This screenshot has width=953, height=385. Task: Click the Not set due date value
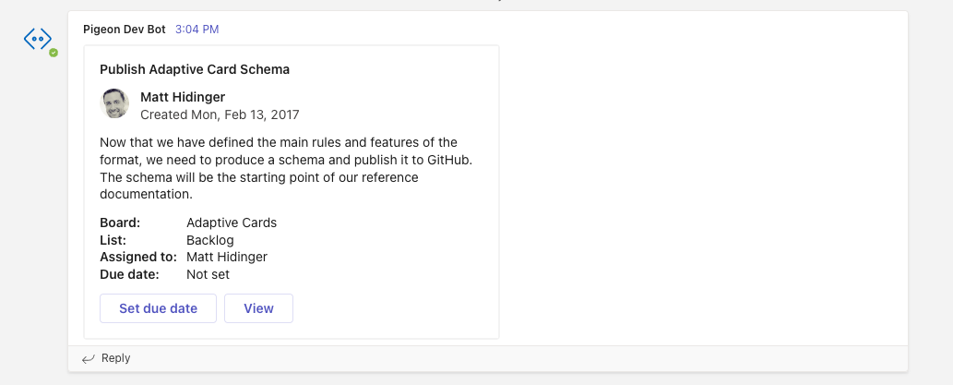tap(208, 274)
